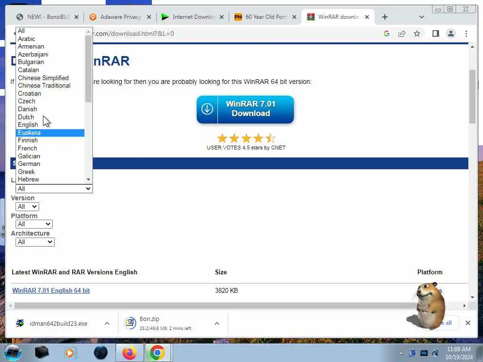Screen dimensions: 483x362
Task: Open the media player taskbar icon
Action: [x=70, y=353]
